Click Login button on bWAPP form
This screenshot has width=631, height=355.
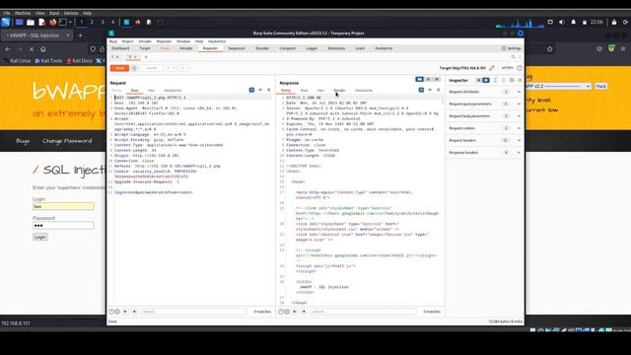pos(40,237)
